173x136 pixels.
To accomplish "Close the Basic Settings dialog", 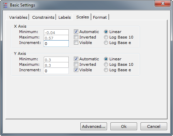I will [162, 3].
